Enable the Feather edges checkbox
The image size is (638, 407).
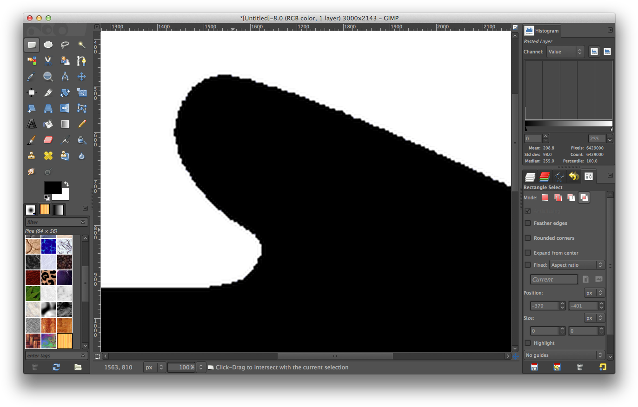tap(528, 223)
